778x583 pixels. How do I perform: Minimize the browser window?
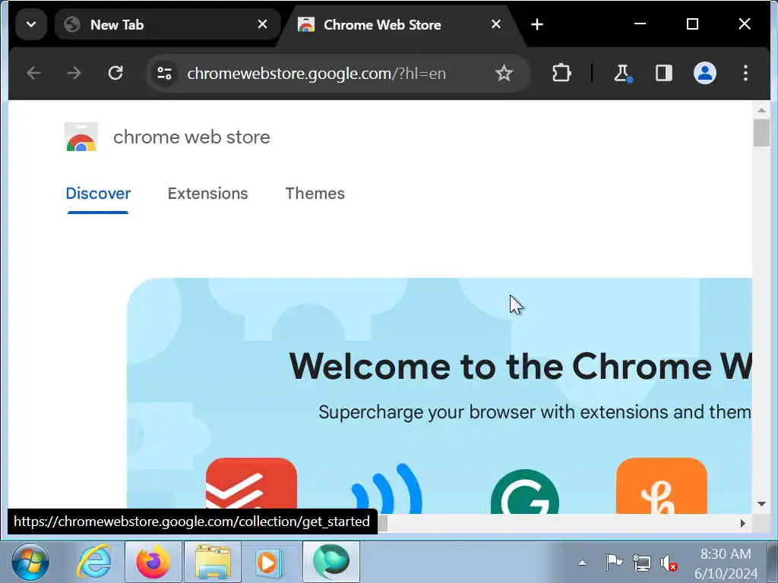640,24
